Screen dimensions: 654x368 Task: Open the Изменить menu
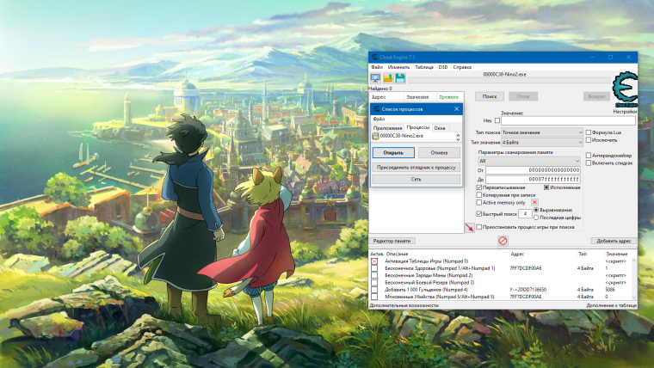[398, 67]
